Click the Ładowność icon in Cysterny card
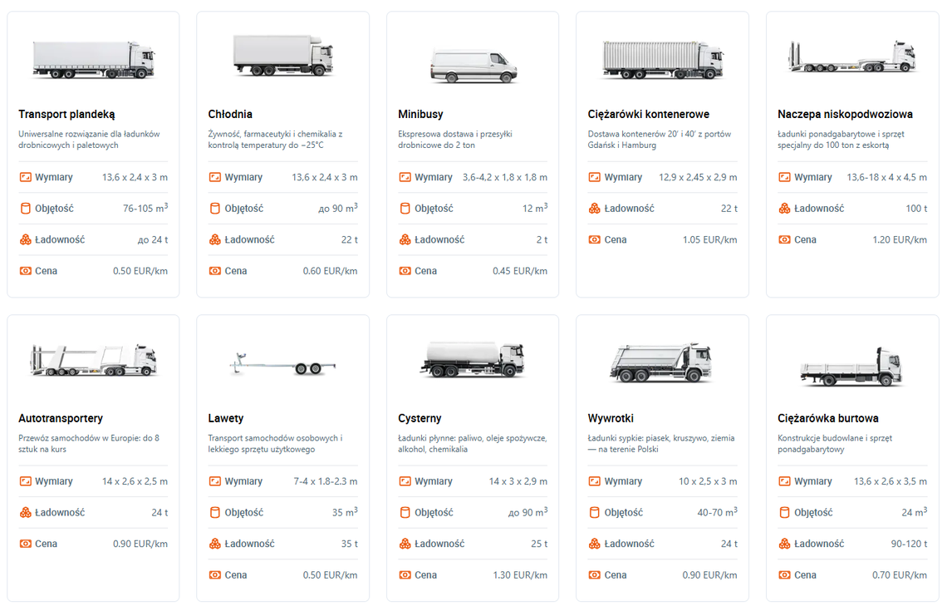947x611 pixels. click(x=405, y=544)
